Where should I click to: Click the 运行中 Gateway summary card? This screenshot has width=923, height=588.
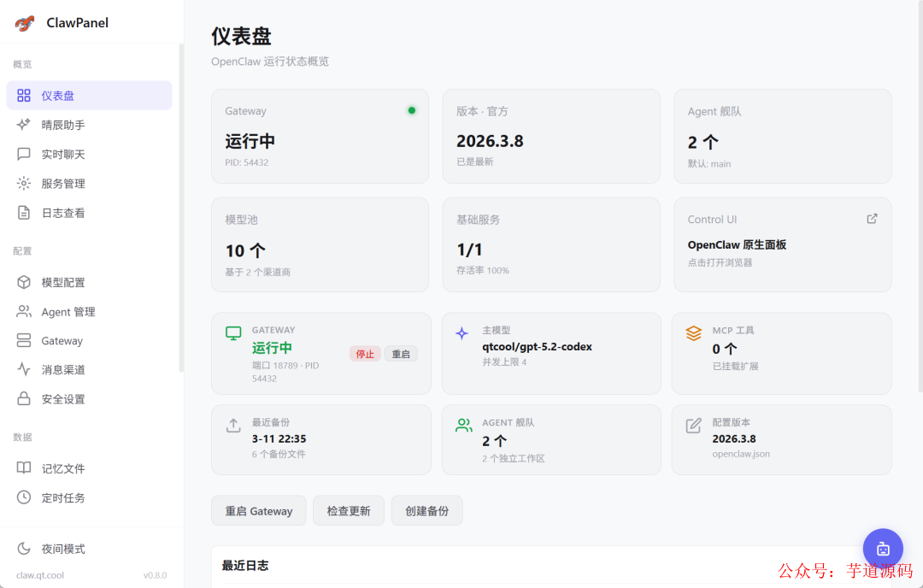click(320, 136)
